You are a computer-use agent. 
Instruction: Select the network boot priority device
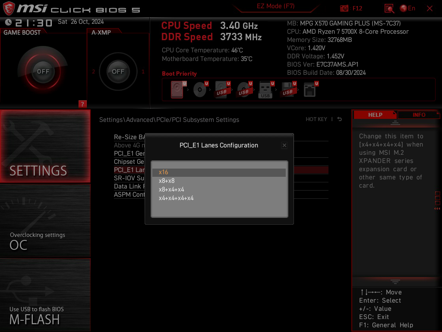(x=311, y=89)
